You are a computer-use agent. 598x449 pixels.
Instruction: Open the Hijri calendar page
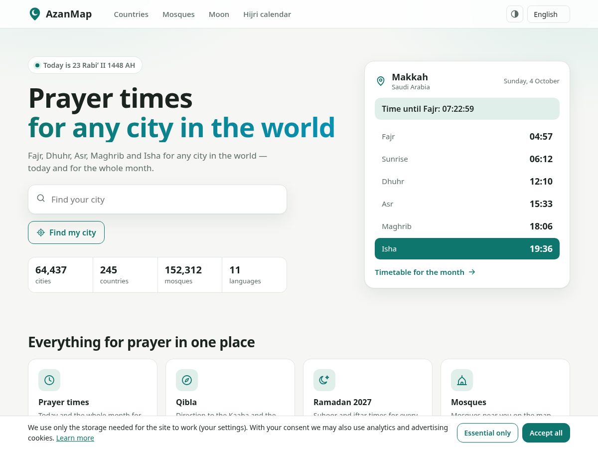267,14
